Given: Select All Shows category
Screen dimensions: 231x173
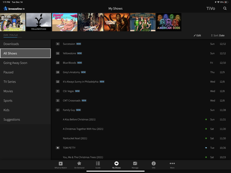Looking at the screenshot, I should pyautogui.click(x=25, y=53).
